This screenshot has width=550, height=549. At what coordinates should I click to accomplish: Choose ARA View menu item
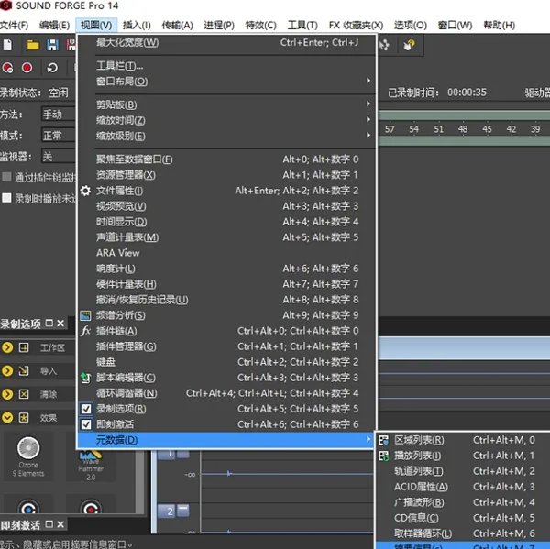(x=226, y=253)
